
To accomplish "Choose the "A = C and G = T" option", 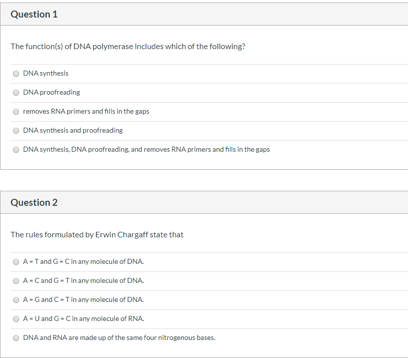I will 16,280.
